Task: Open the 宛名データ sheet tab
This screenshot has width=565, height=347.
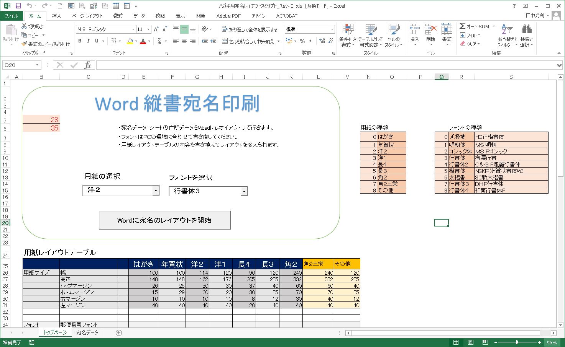Action: 87,333
